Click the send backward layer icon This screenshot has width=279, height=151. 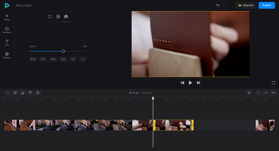[x=30, y=93]
